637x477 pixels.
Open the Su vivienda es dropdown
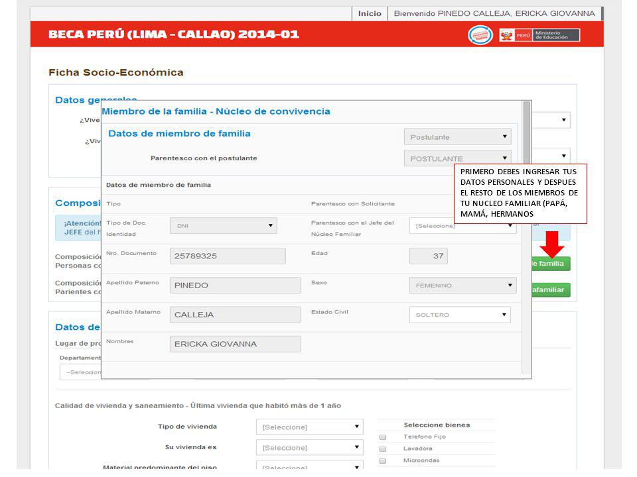(310, 447)
